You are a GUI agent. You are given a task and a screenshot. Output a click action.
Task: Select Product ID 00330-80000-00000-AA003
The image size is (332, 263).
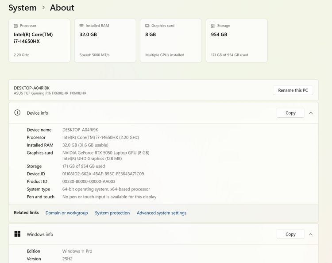point(89,182)
